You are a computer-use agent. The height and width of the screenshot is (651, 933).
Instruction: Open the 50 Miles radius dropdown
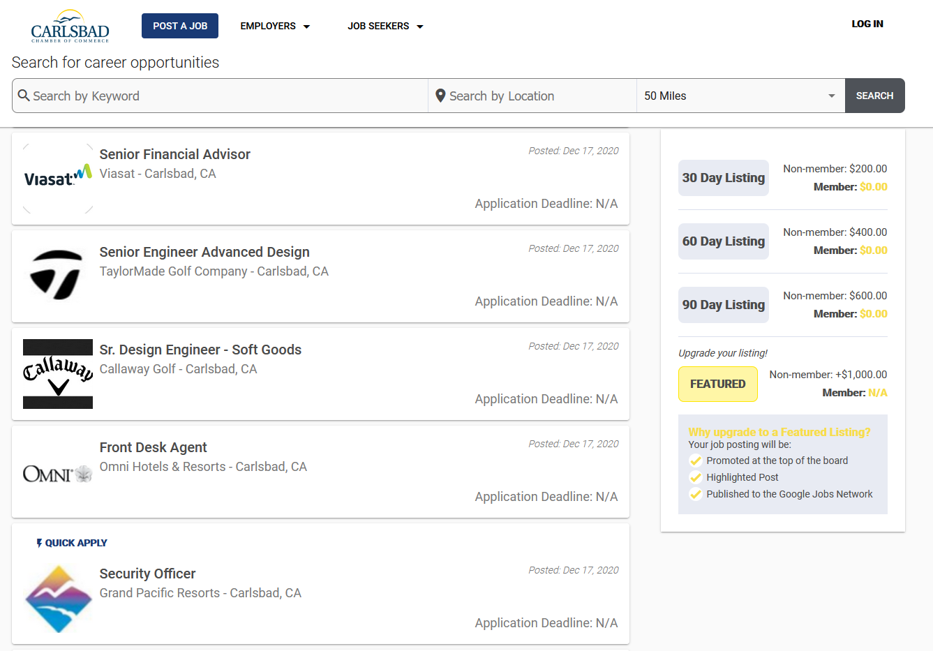pyautogui.click(x=741, y=96)
